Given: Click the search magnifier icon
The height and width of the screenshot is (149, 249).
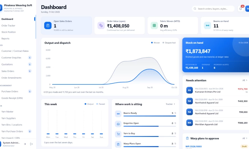Looking at the screenshot, I should pyautogui.click(x=195, y=9).
